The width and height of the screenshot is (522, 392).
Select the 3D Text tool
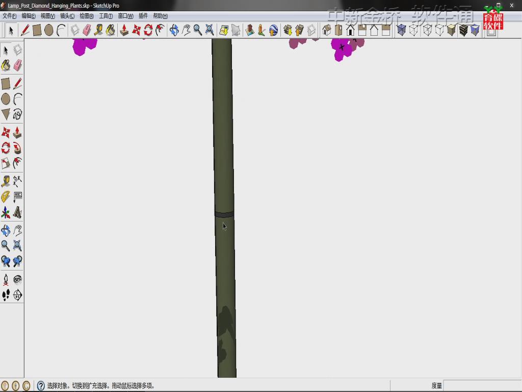pos(17,212)
